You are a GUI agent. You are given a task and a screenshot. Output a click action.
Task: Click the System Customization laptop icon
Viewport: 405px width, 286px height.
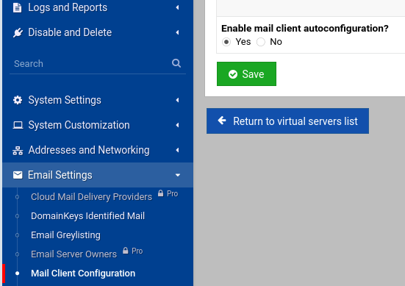pos(18,125)
